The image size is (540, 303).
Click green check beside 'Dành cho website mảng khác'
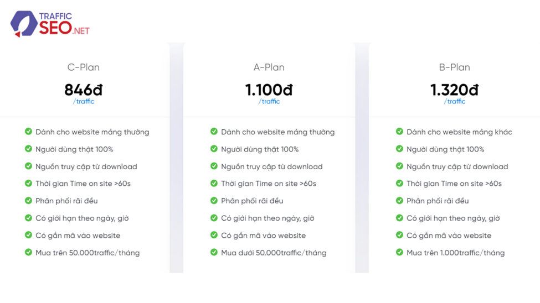pos(399,132)
